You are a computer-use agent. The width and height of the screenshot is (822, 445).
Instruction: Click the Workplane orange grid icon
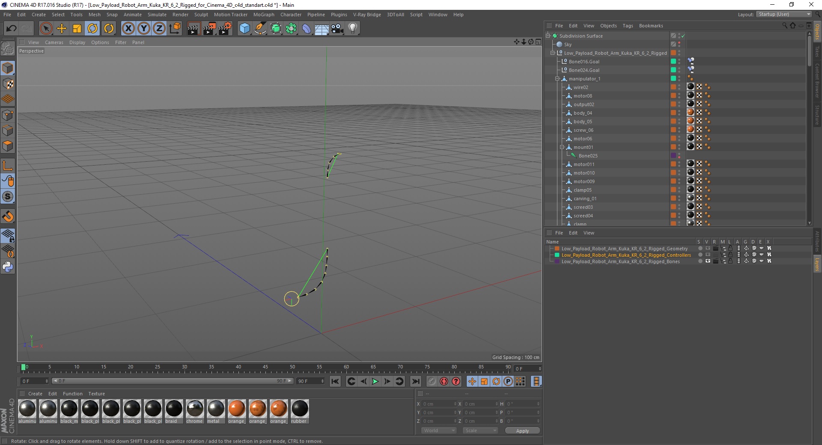tap(8, 99)
